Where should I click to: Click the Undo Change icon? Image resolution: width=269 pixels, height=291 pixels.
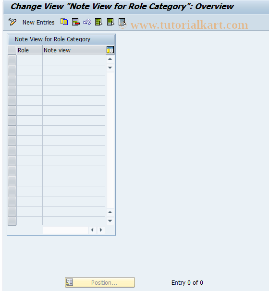tap(87, 22)
